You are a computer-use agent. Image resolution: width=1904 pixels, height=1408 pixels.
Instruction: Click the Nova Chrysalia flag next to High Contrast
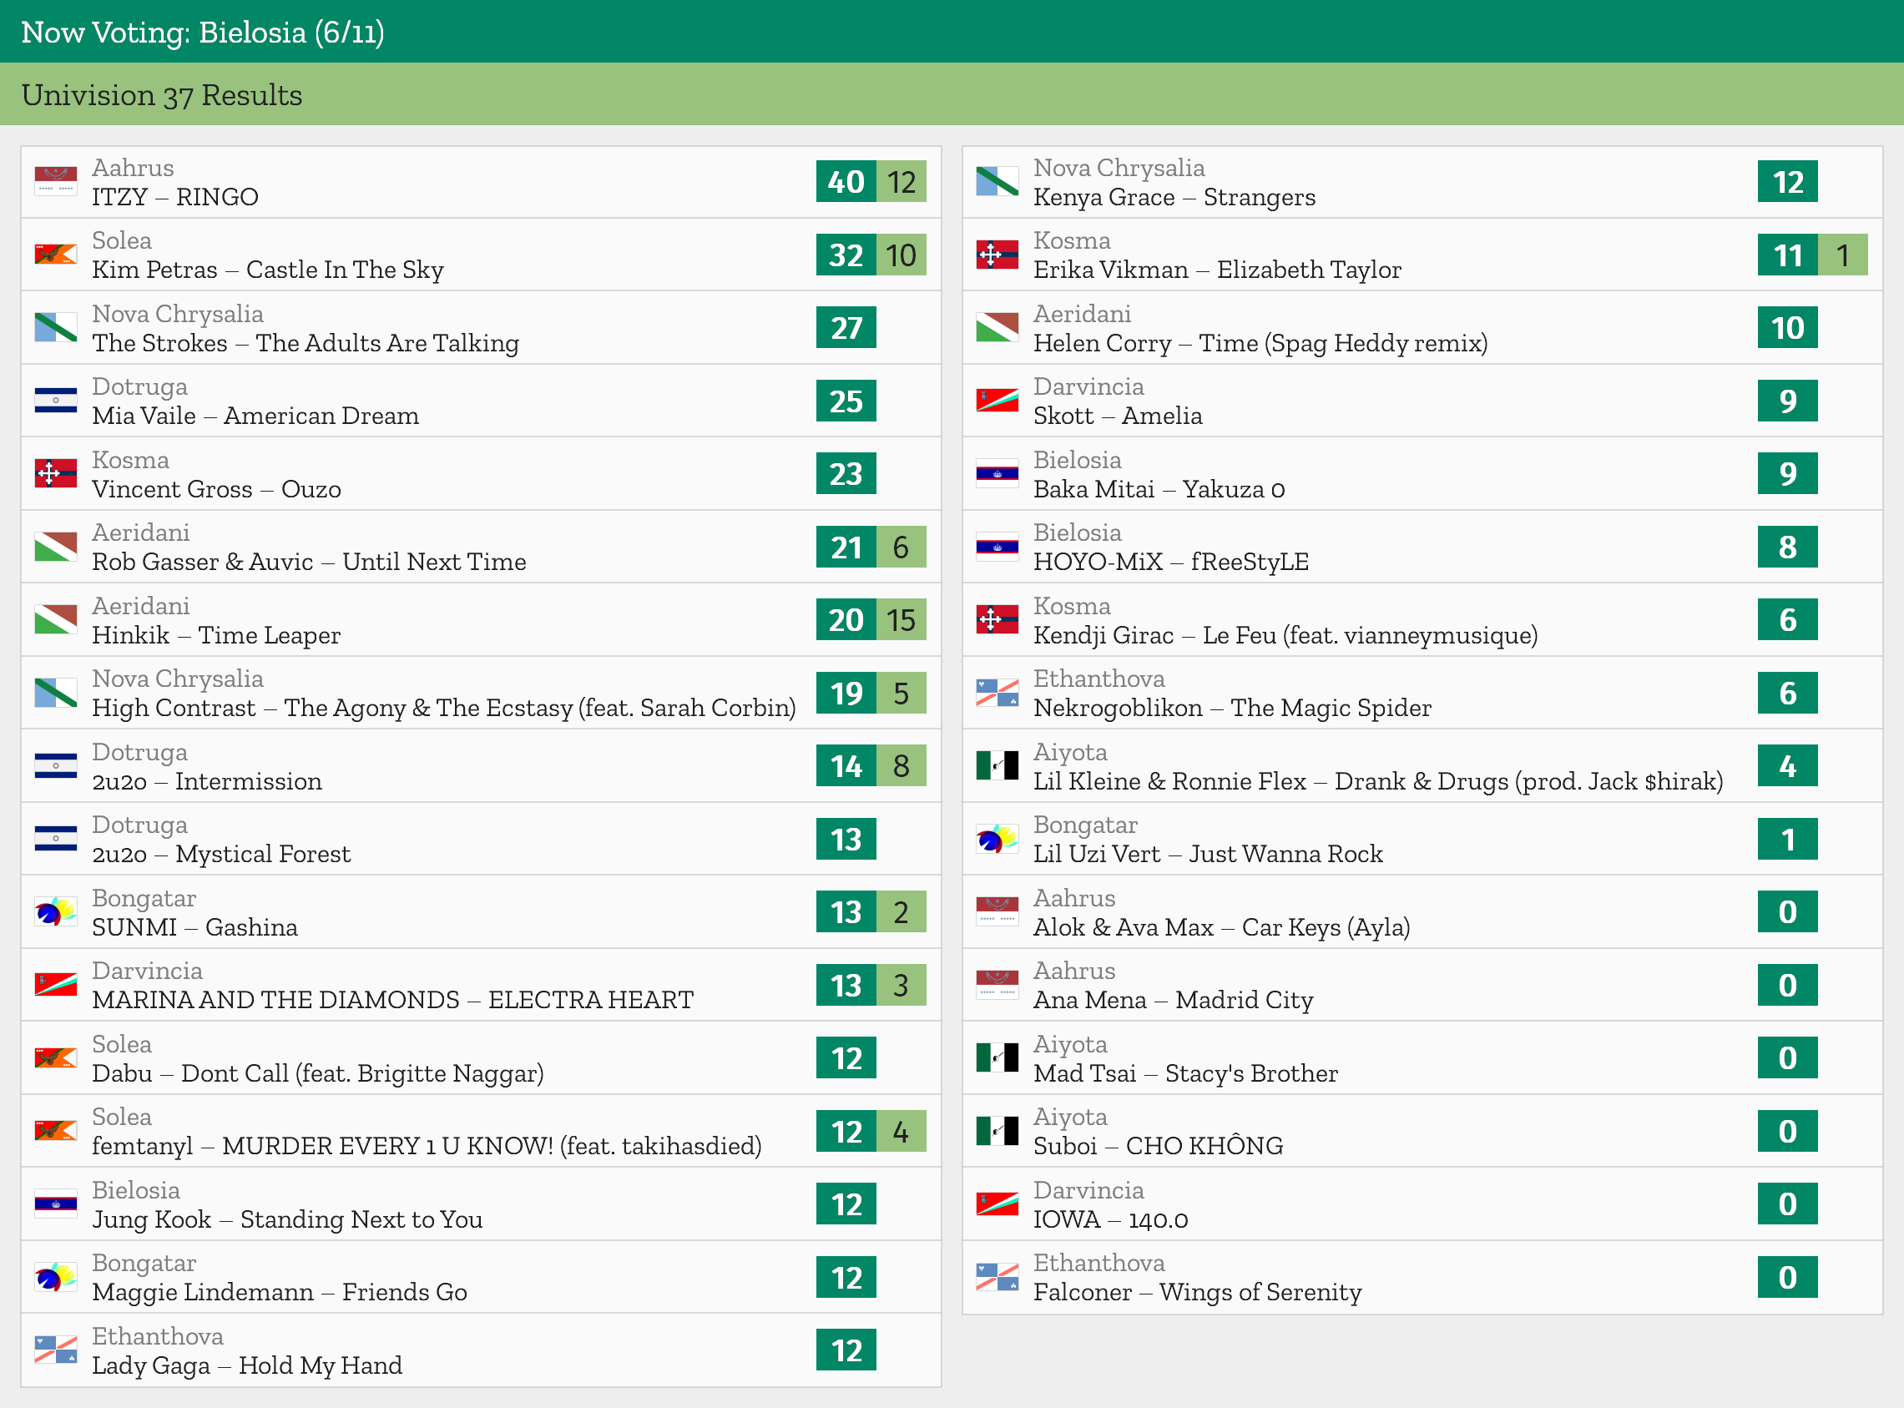(x=55, y=693)
